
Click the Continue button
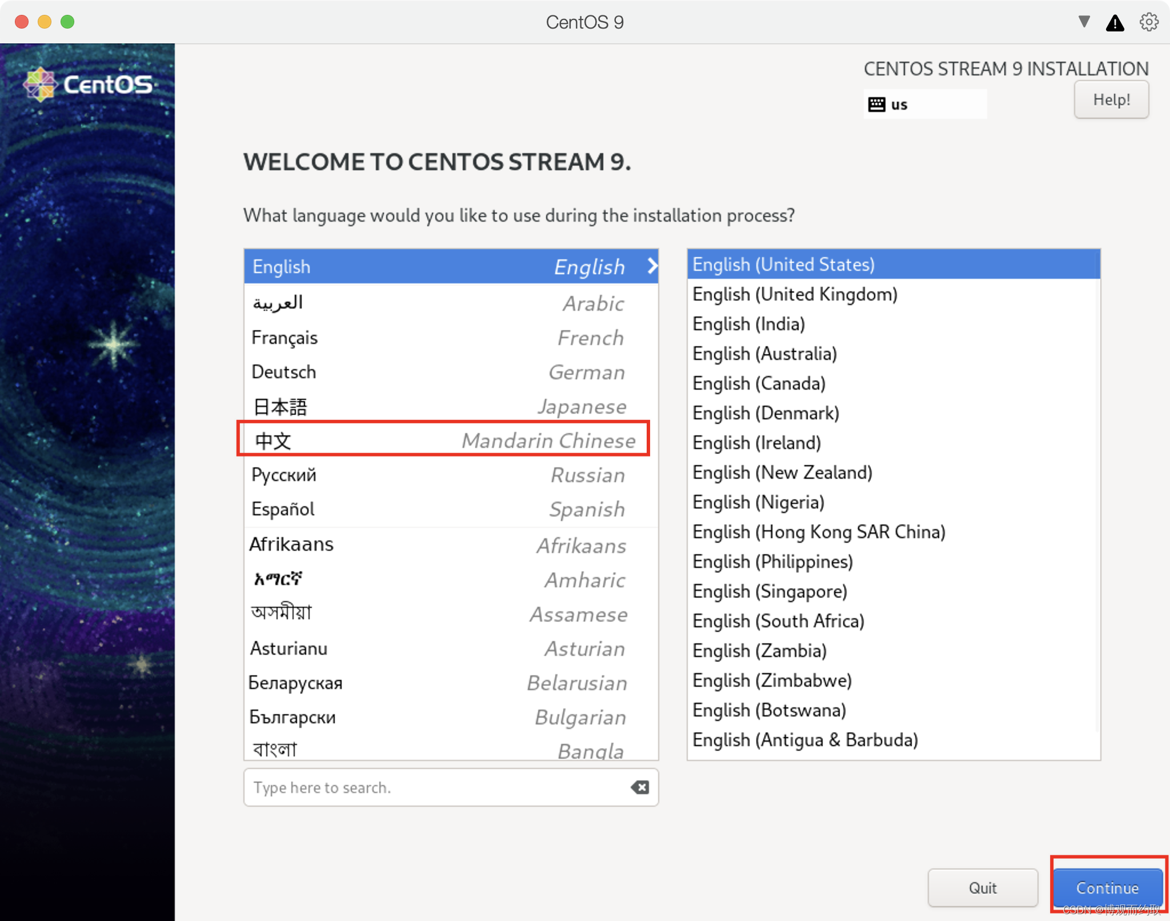pyautogui.click(x=1107, y=888)
